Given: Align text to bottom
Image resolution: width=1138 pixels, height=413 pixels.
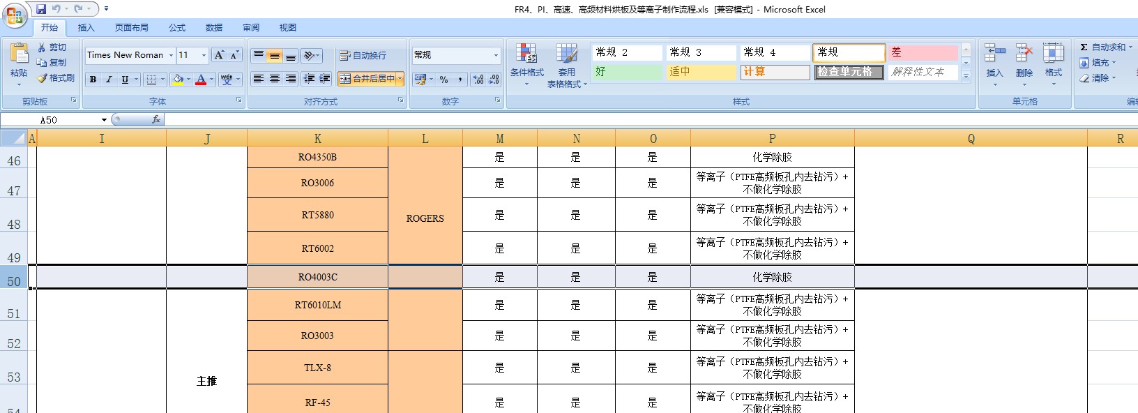Looking at the screenshot, I should [291, 55].
